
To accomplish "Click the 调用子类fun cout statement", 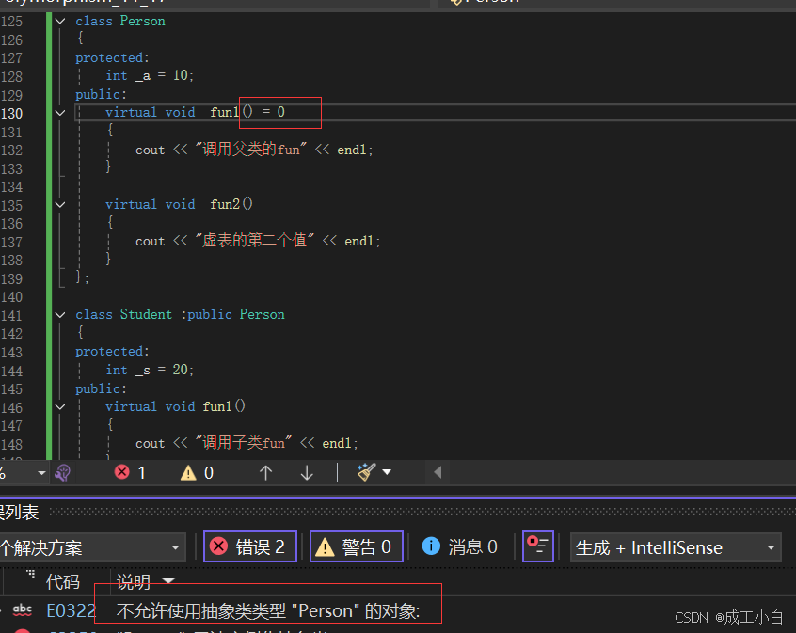I will [x=247, y=443].
